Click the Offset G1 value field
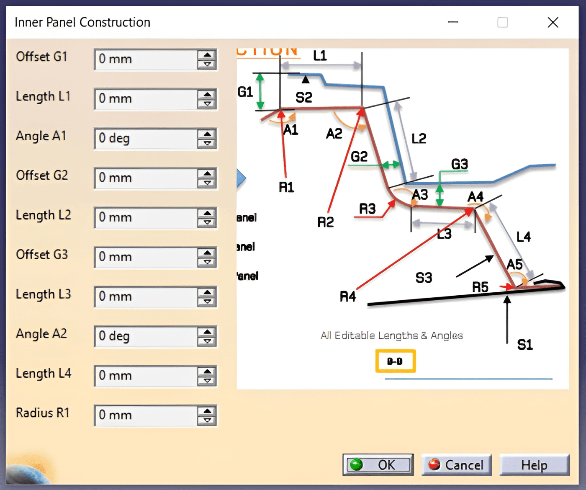586x490 pixels. pyautogui.click(x=146, y=59)
